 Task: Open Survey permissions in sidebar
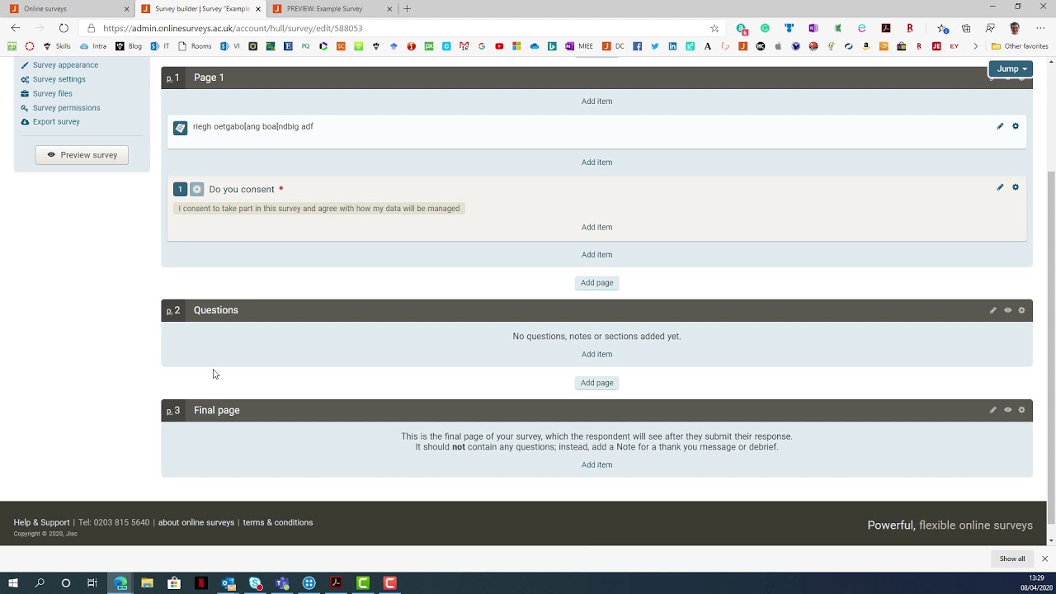pyautogui.click(x=66, y=107)
